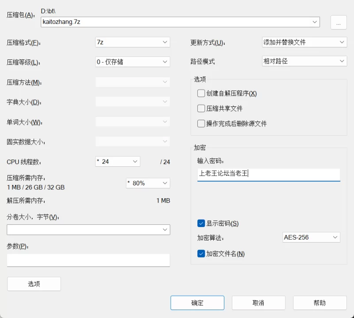Click the browse "..." button for archive path
This screenshot has height=318, width=354.
[x=338, y=22]
